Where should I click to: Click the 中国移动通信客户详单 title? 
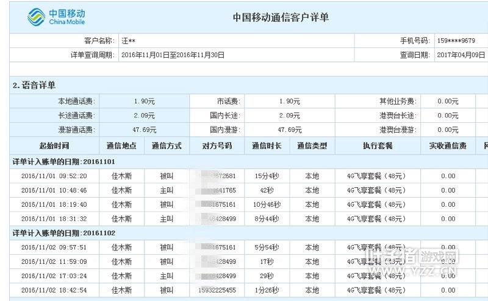click(x=281, y=18)
